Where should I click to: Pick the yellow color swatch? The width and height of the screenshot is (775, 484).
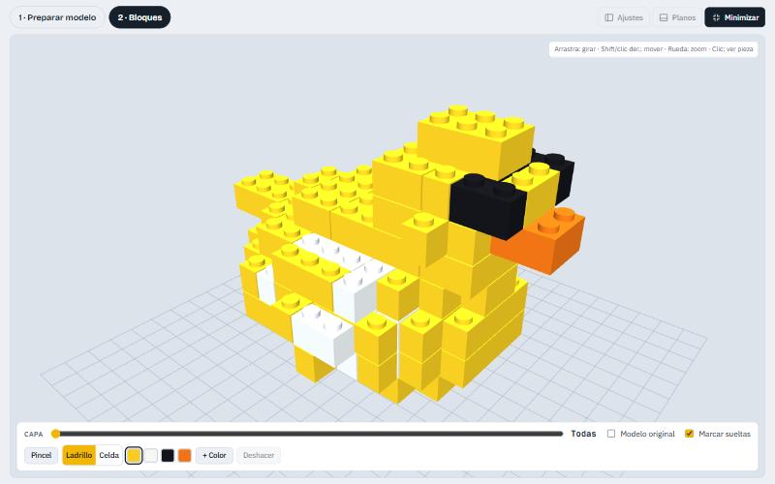click(134, 455)
